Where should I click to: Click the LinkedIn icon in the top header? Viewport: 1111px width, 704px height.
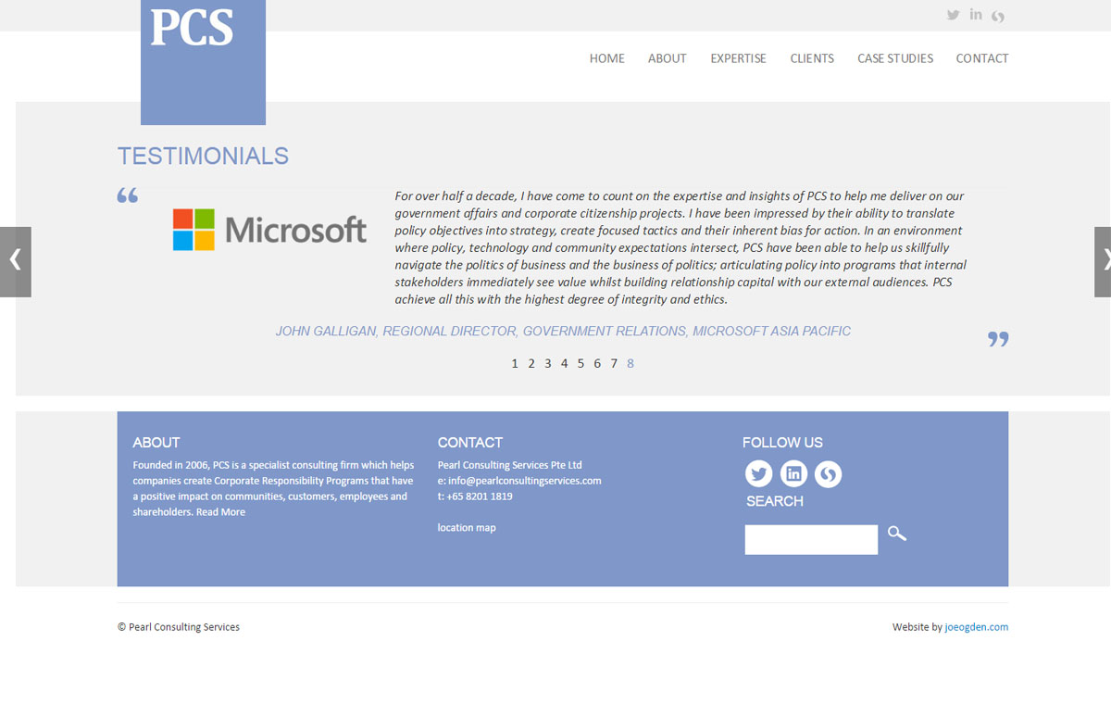tap(976, 15)
